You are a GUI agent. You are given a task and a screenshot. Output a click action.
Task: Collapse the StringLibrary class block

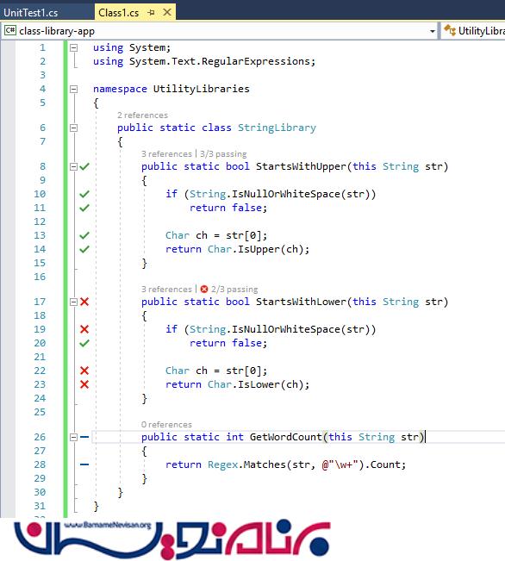[x=74, y=128]
